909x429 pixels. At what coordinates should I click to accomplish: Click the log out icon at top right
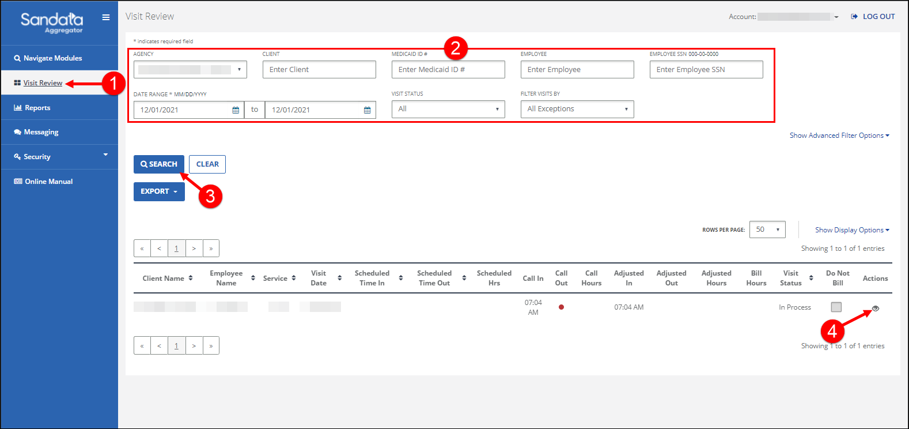(x=854, y=17)
